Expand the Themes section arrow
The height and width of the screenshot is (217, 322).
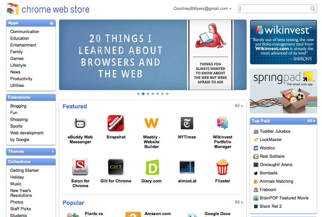pyautogui.click(x=53, y=152)
